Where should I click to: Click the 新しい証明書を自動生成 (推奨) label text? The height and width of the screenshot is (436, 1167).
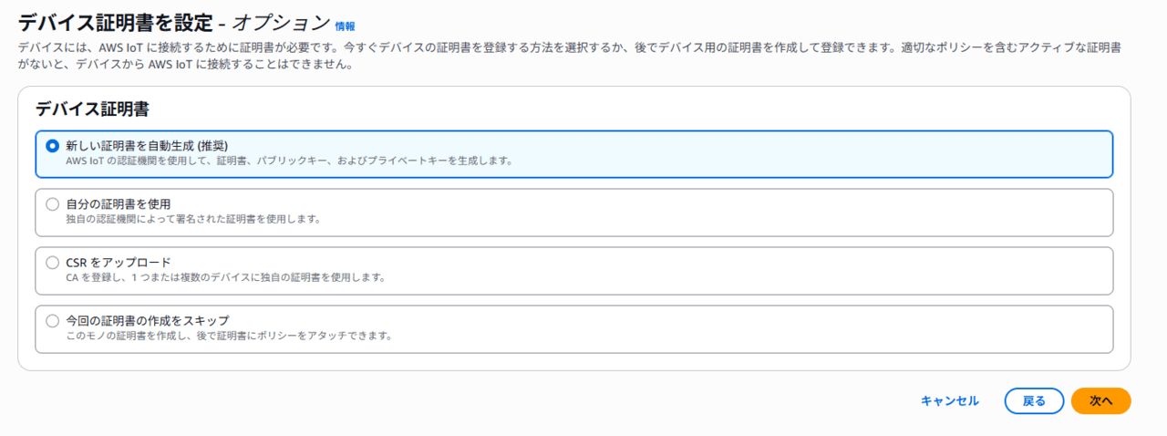(147, 146)
